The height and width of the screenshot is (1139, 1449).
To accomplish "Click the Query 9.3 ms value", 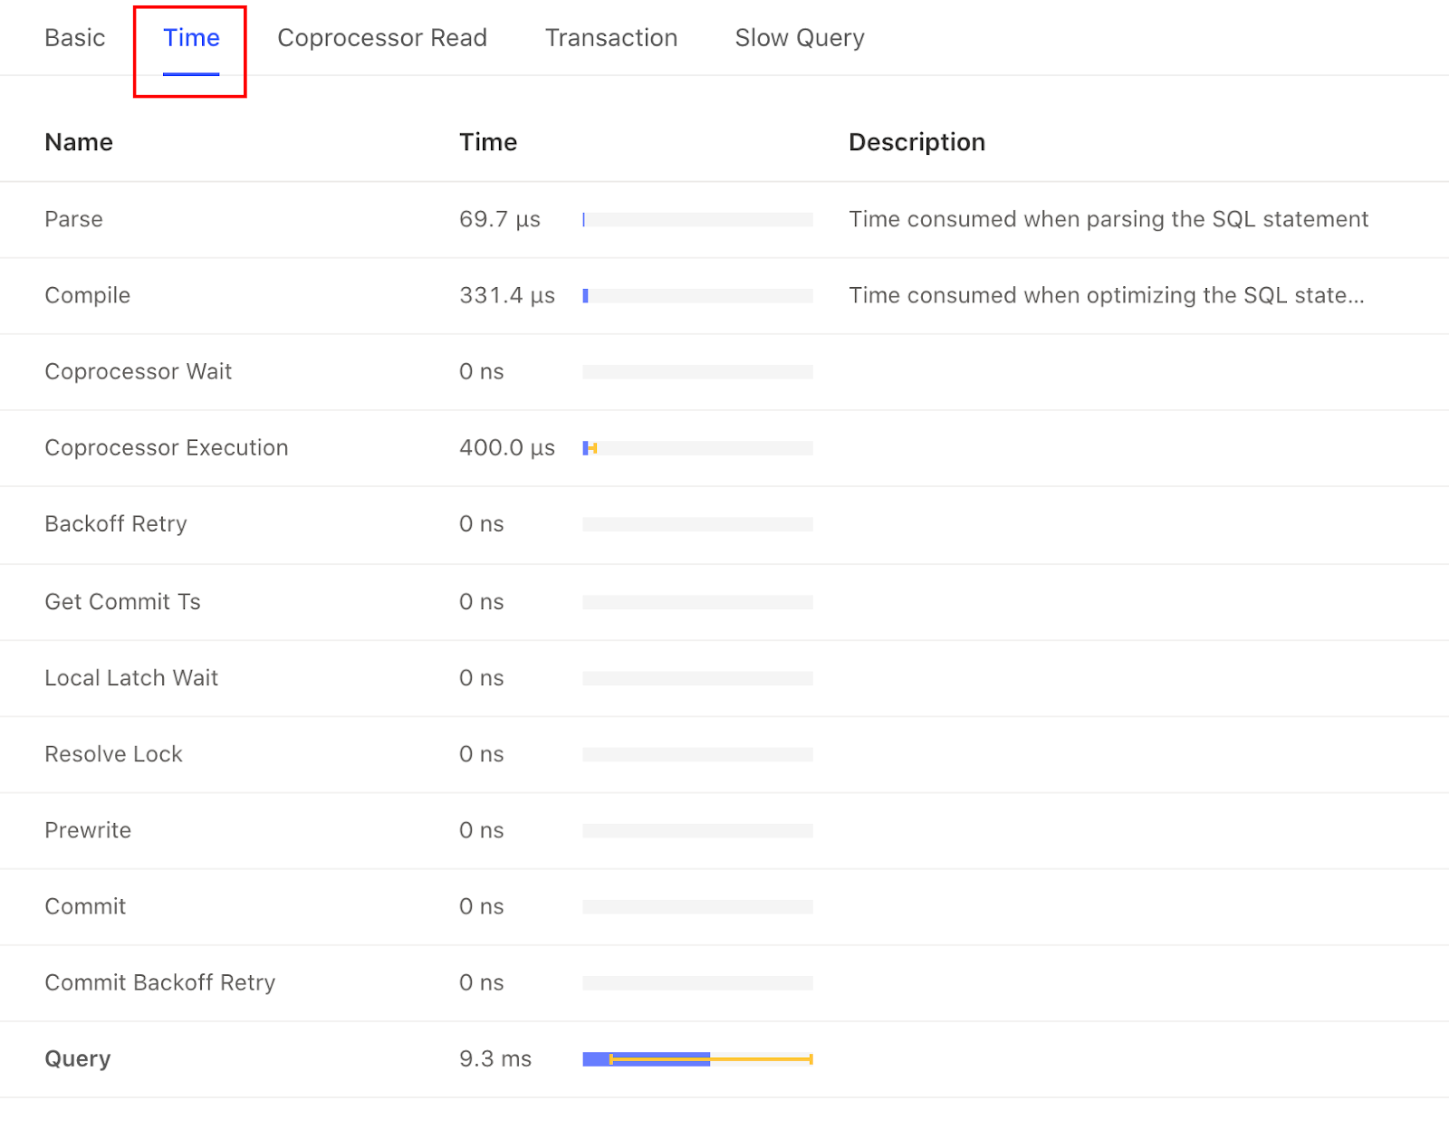I will tap(494, 1059).
